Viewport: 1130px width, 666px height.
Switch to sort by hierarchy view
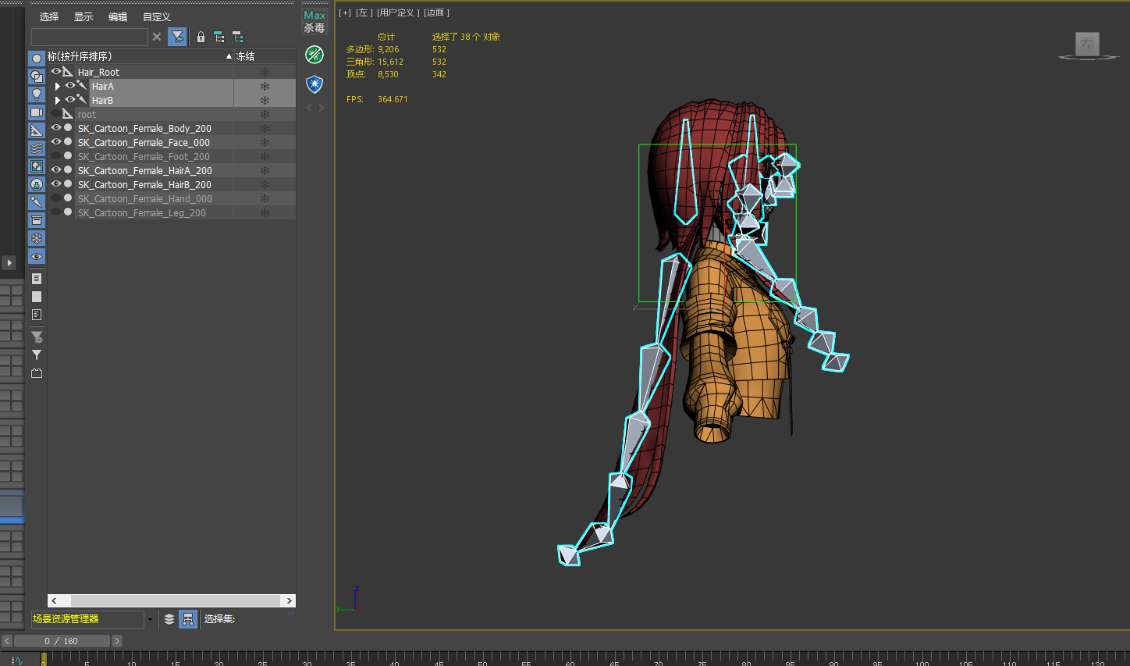click(x=188, y=619)
